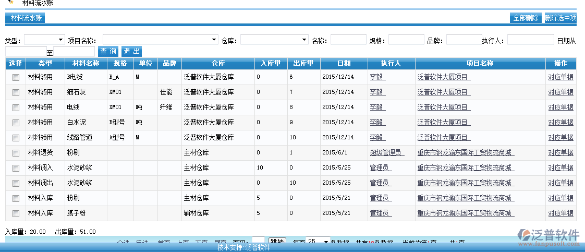Image resolution: width=585 pixels, height=252 pixels.
Task: Open the 超级管理员 executor link
Action: (386, 153)
